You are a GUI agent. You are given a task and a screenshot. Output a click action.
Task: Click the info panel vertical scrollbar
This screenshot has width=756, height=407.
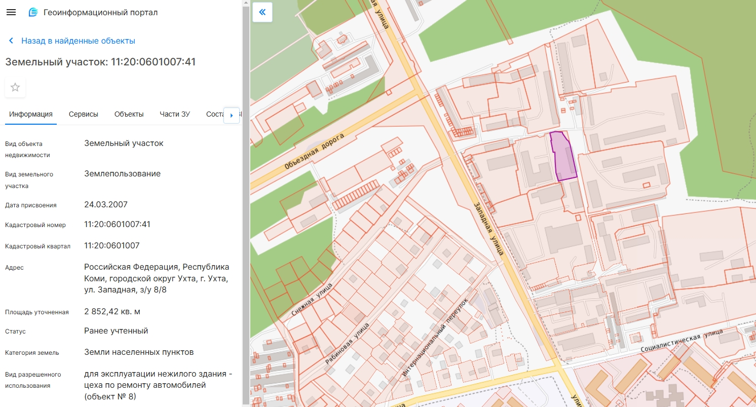pos(246,203)
